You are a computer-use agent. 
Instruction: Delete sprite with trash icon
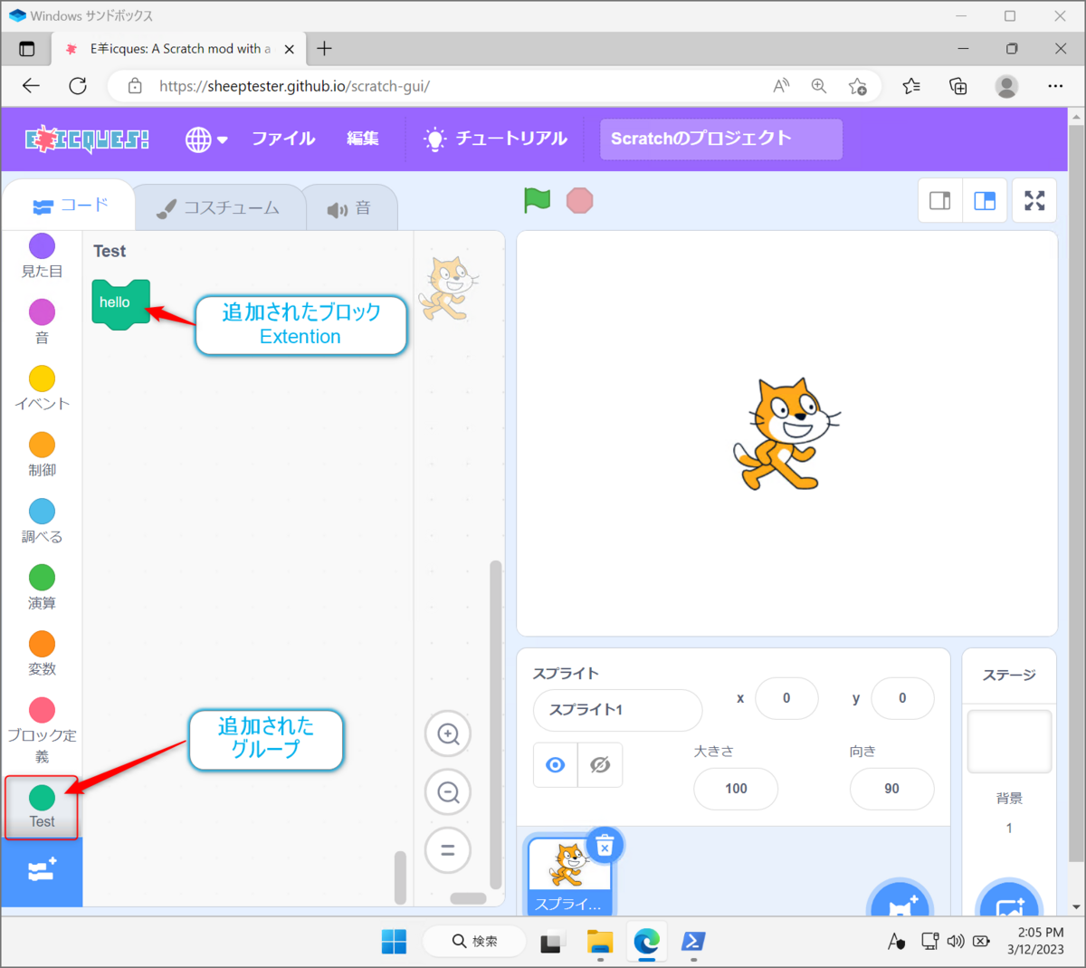click(605, 846)
